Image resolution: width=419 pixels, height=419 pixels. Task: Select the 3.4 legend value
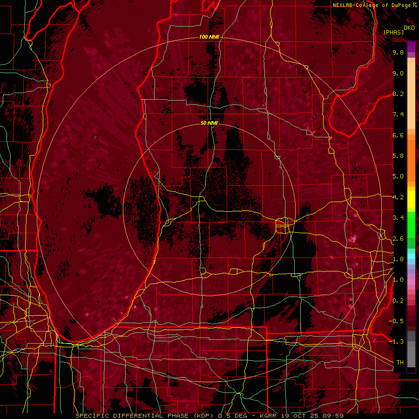point(398,218)
